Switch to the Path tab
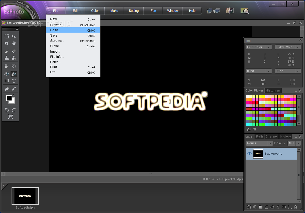This screenshot has height=213, width=305. pyautogui.click(x=259, y=136)
